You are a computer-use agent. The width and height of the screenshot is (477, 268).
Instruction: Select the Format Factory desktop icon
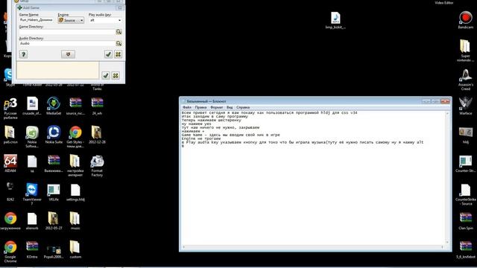[x=97, y=165]
